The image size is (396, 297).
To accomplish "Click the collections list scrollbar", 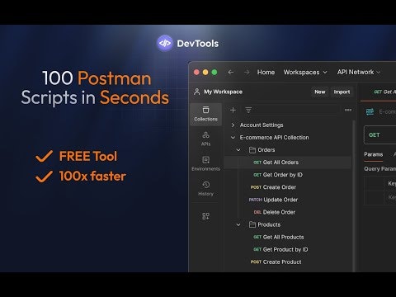I will (354, 196).
